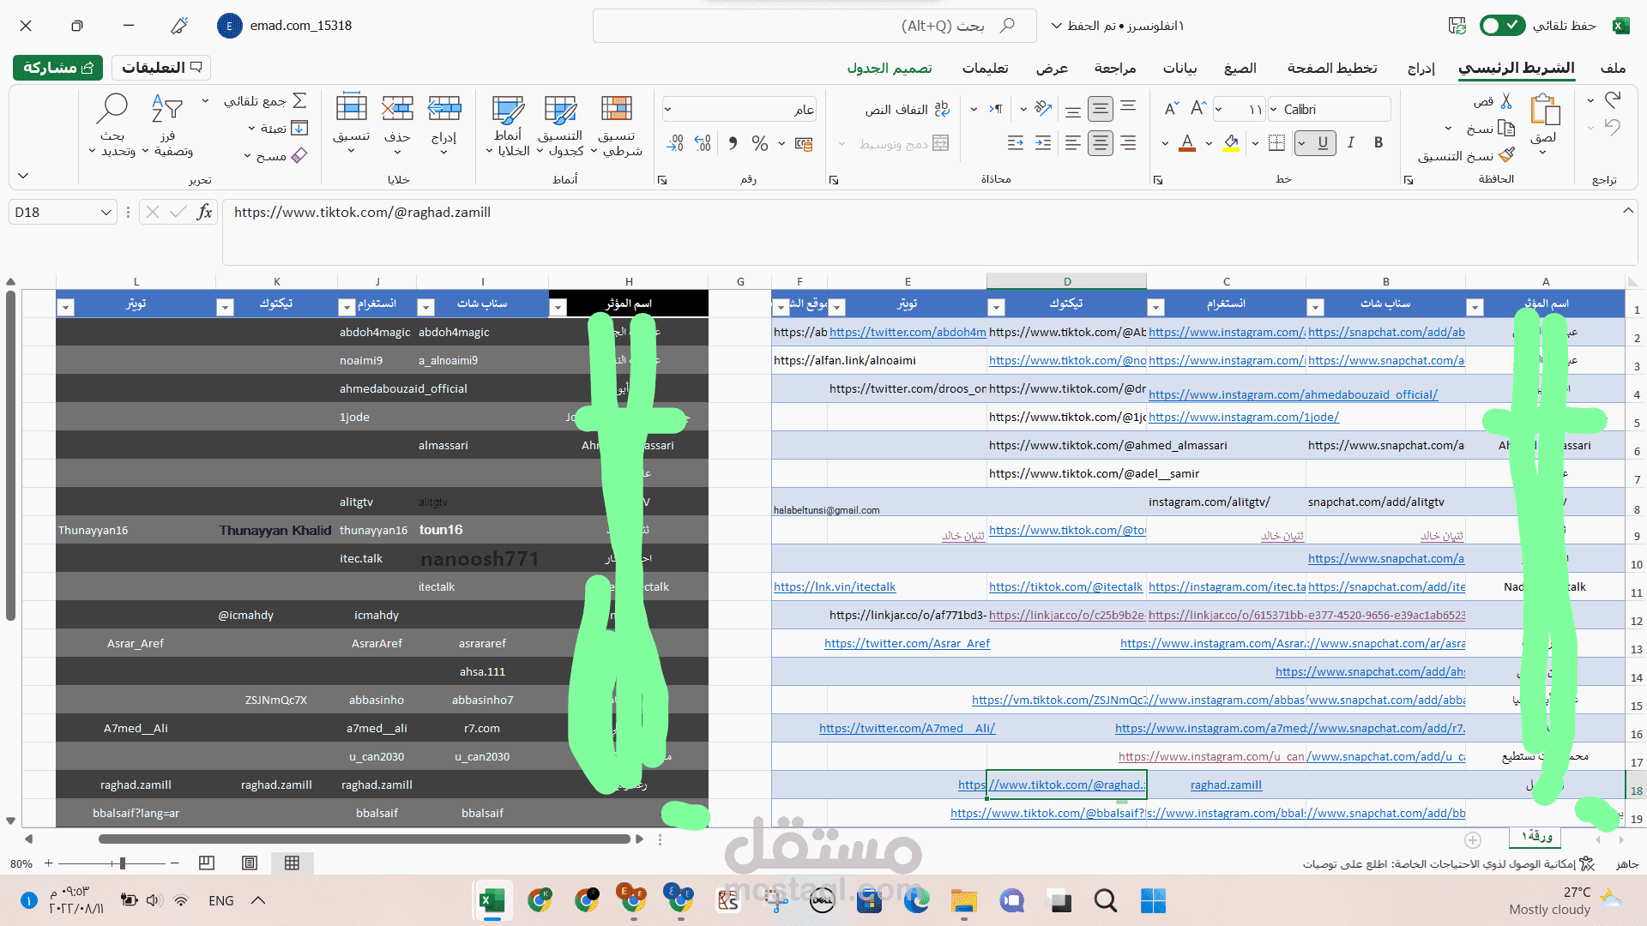1647x926 pixels.
Task: Expand the Name Box dropdown arrow
Action: click(x=106, y=212)
